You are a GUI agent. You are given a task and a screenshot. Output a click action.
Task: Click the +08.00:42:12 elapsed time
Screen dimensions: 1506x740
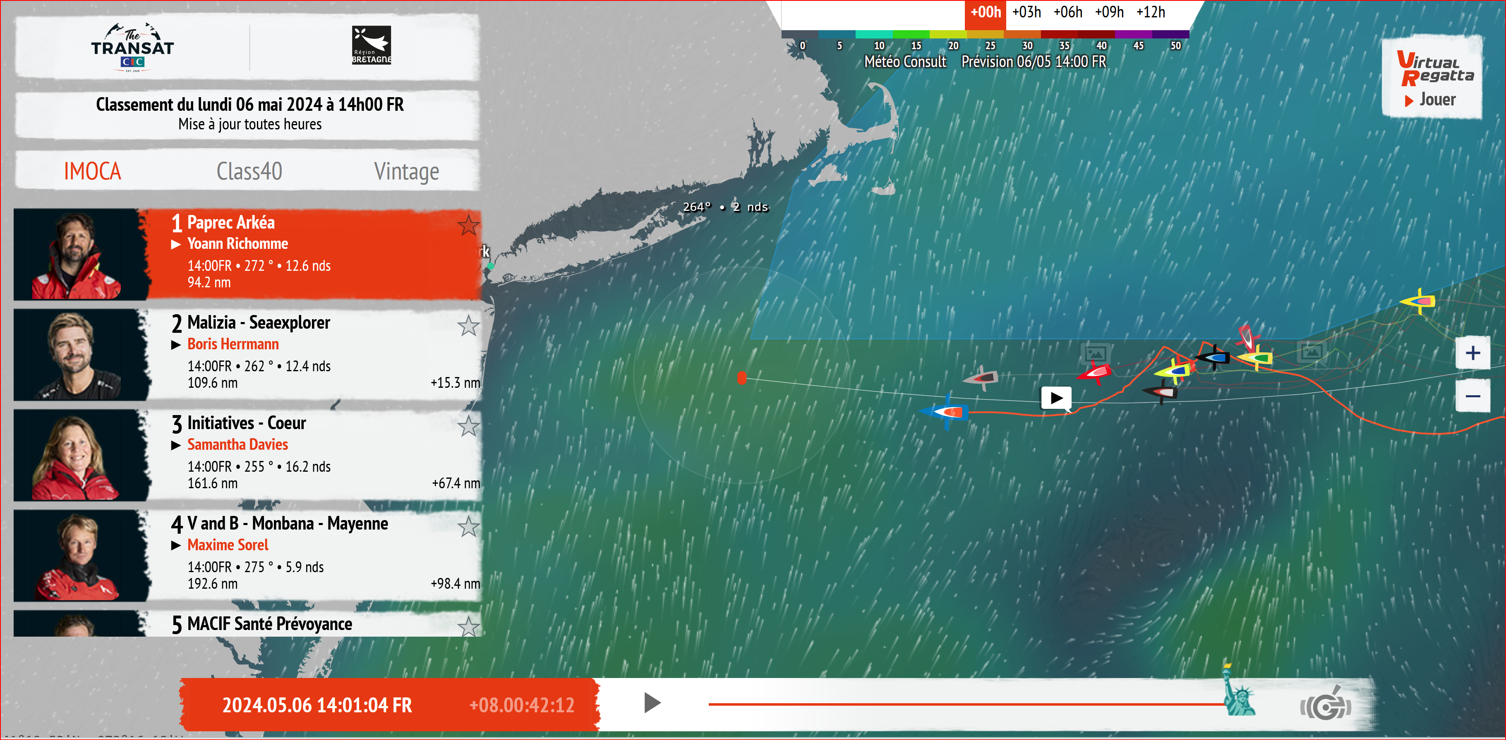(521, 705)
